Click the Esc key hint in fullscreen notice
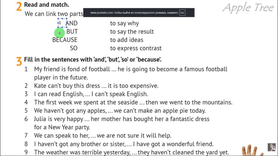The width and height of the screenshot is (278, 156). tap(182, 13)
